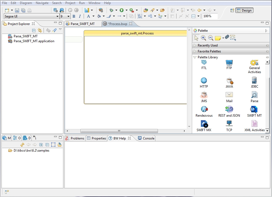Expand the Recently Used palette section

click(195, 45)
